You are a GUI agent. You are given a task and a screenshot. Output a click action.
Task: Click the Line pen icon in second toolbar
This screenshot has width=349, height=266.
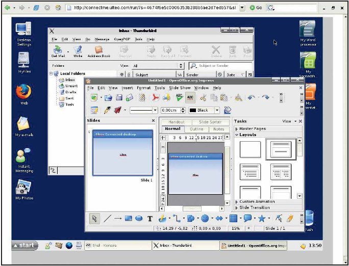pyautogui.click(x=108, y=110)
